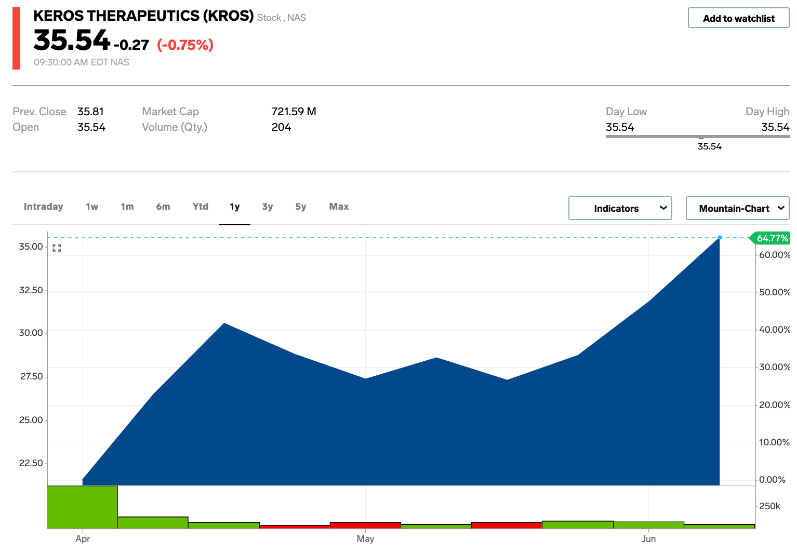Viewport: 797px width, 545px height.
Task: Select the Max time range
Action: pyautogui.click(x=339, y=207)
